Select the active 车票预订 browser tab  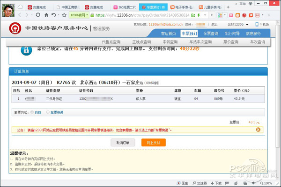[x=154, y=7]
